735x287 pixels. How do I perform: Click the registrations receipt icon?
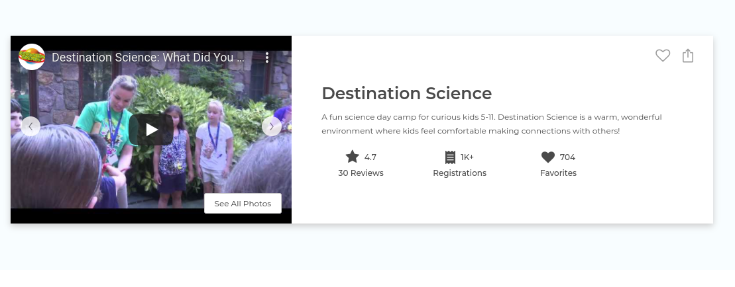(x=450, y=157)
